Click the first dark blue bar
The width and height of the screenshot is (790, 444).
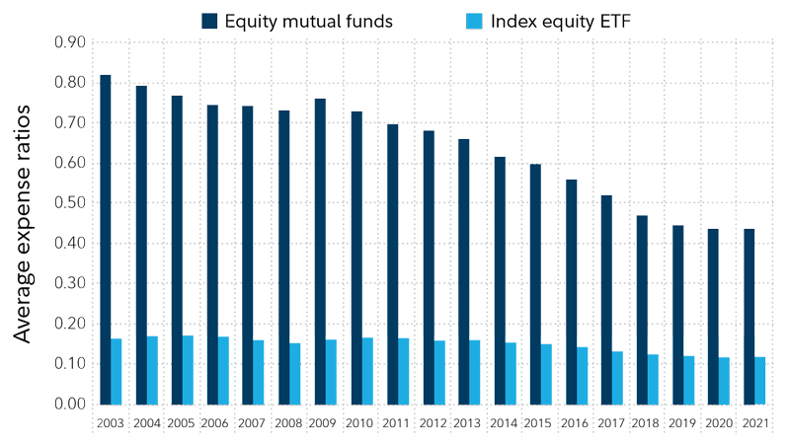(x=116, y=197)
